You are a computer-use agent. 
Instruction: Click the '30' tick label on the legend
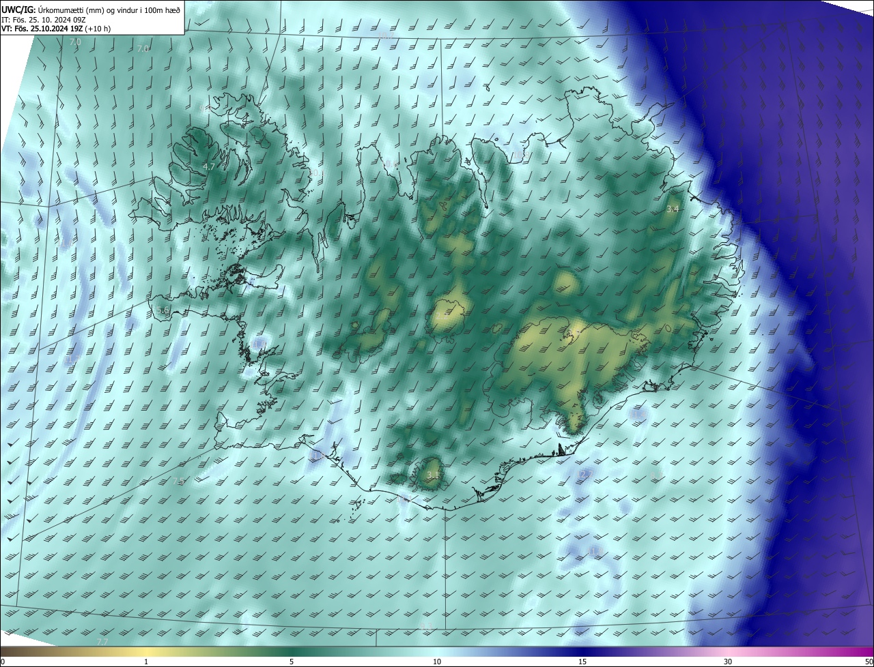pos(728,662)
